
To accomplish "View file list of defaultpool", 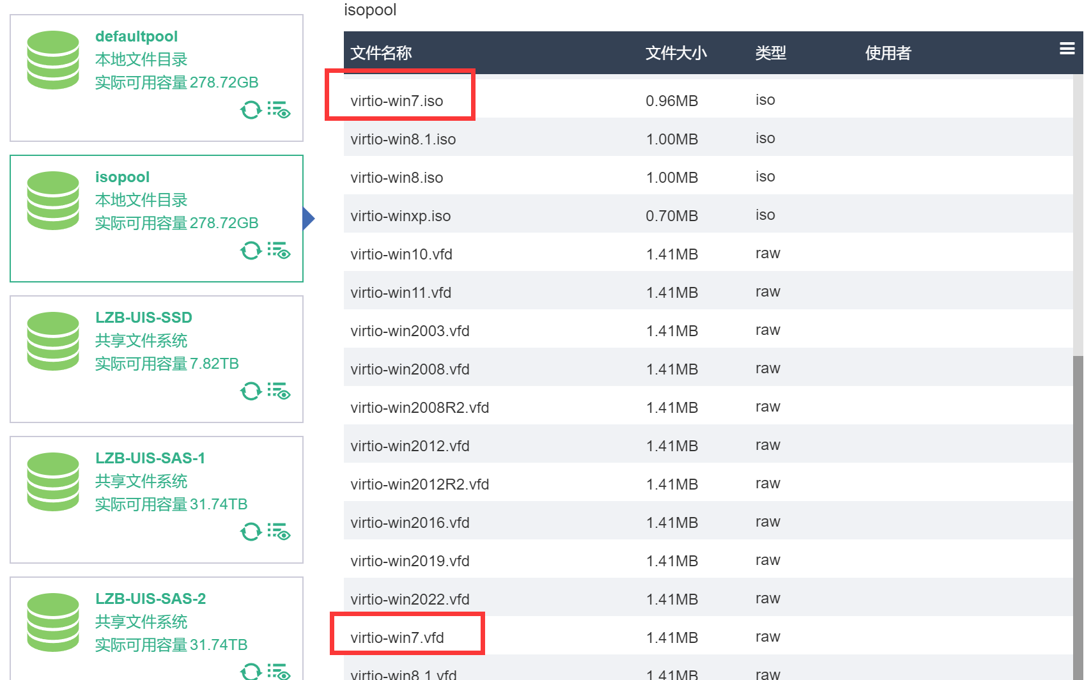I will click(279, 110).
